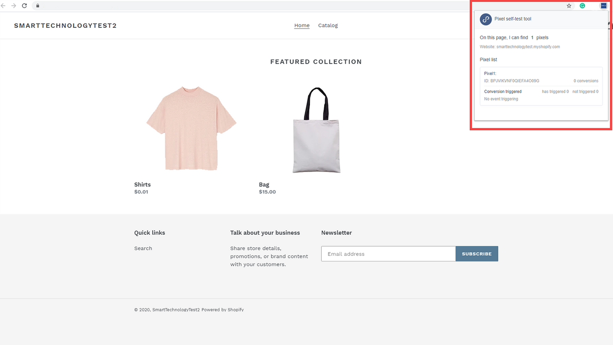Focus the Email address field
This screenshot has width=613, height=345.
(x=388, y=254)
